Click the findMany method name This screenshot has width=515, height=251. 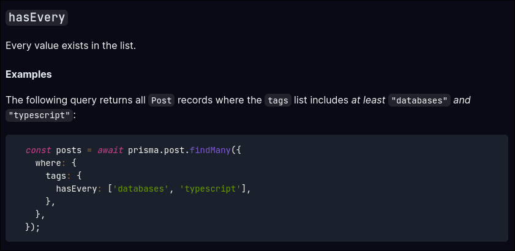coord(210,151)
